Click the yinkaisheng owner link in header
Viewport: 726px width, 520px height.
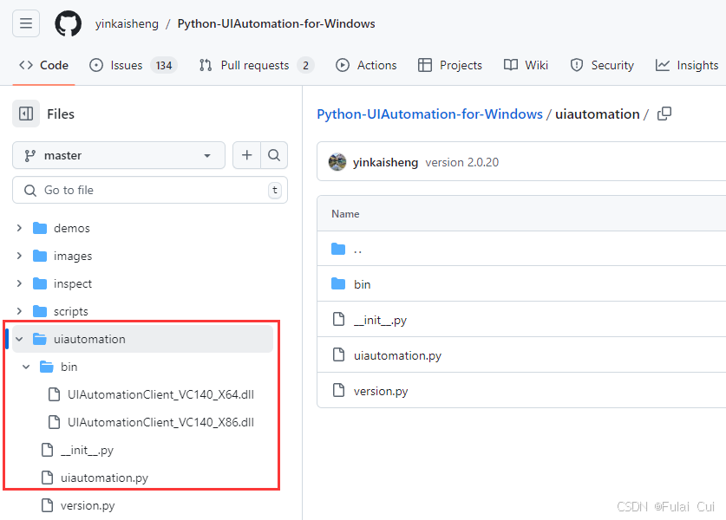click(127, 23)
